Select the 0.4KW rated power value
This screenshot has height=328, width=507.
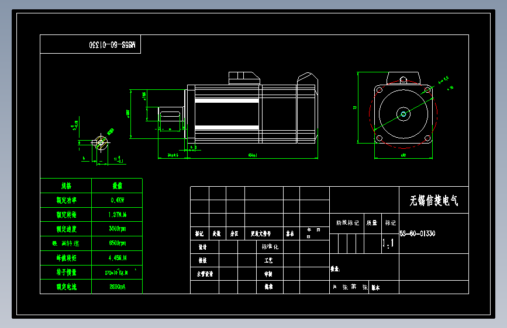(x=118, y=200)
